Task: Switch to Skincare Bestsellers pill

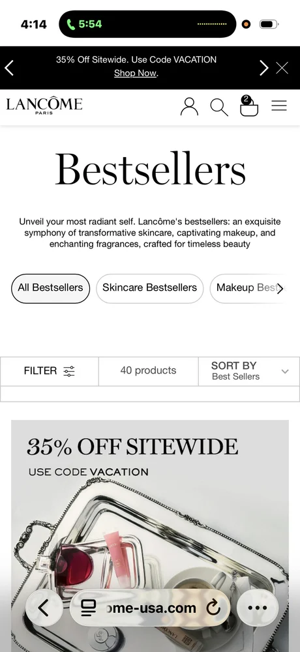Action: pos(150,288)
